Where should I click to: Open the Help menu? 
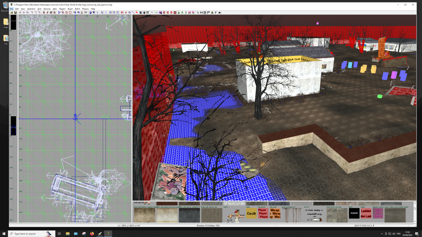click(x=93, y=9)
